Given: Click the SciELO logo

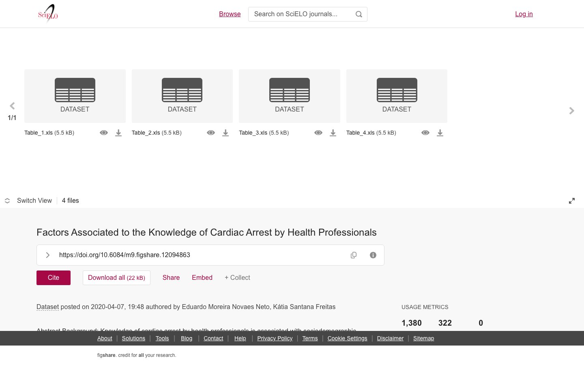Looking at the screenshot, I should [x=48, y=14].
